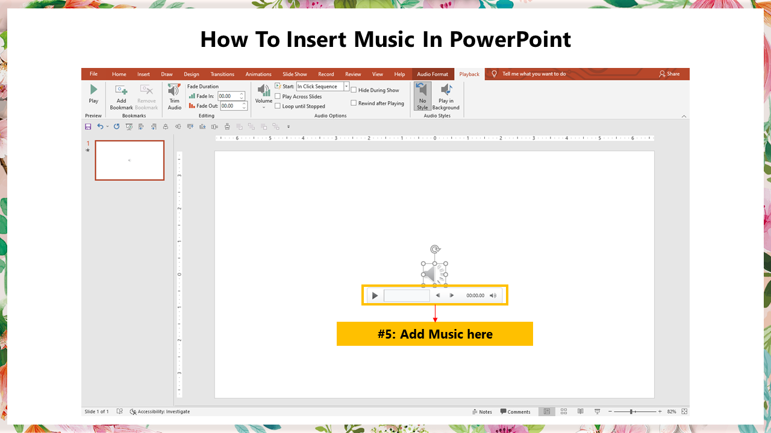This screenshot has height=433, width=771.
Task: Enable Loop until Stopped checkbox
Action: click(x=278, y=106)
